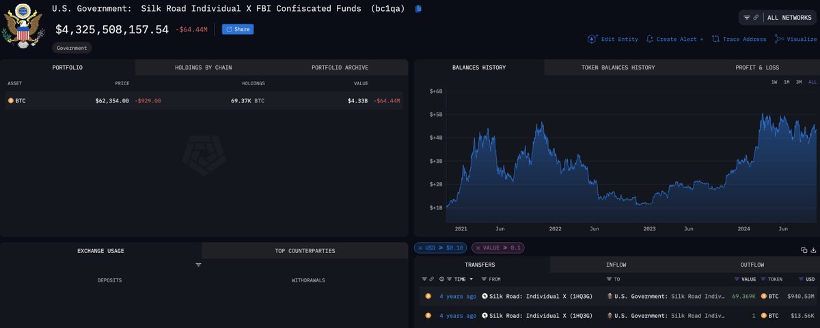Click Edit Entity
This screenshot has width=820, height=328.
[x=613, y=39]
